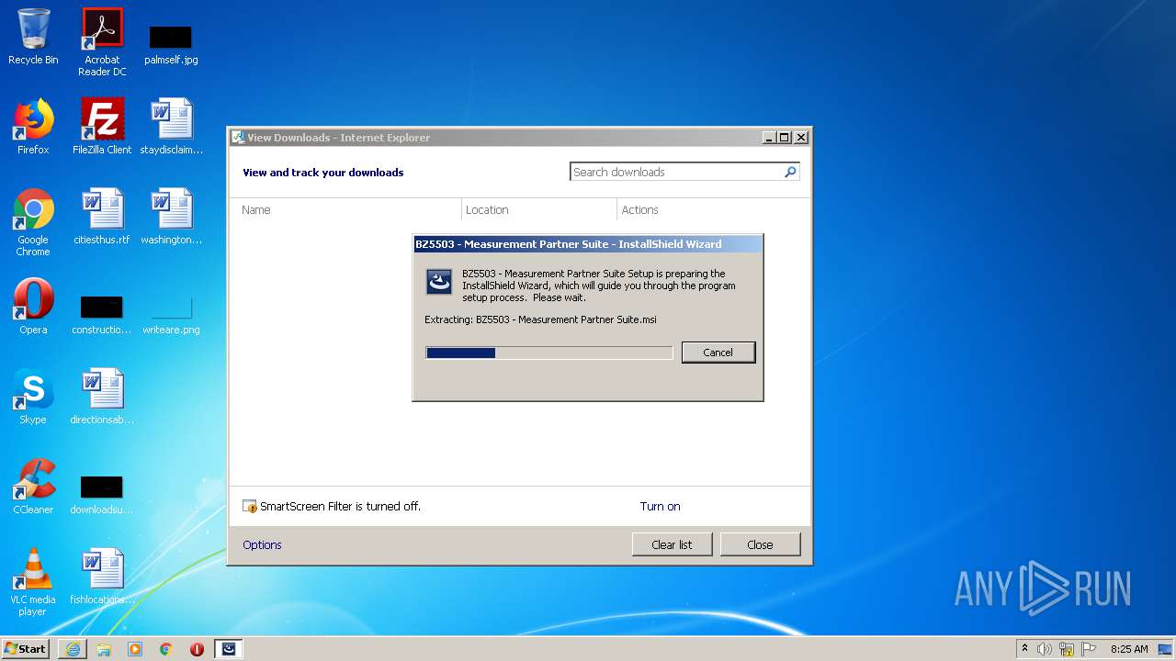
Task: Select the staydisclaim Word document
Action: click(x=171, y=127)
